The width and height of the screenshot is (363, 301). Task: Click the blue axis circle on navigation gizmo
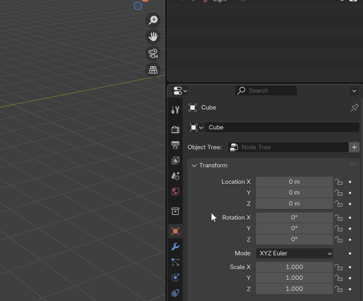pyautogui.click(x=138, y=6)
